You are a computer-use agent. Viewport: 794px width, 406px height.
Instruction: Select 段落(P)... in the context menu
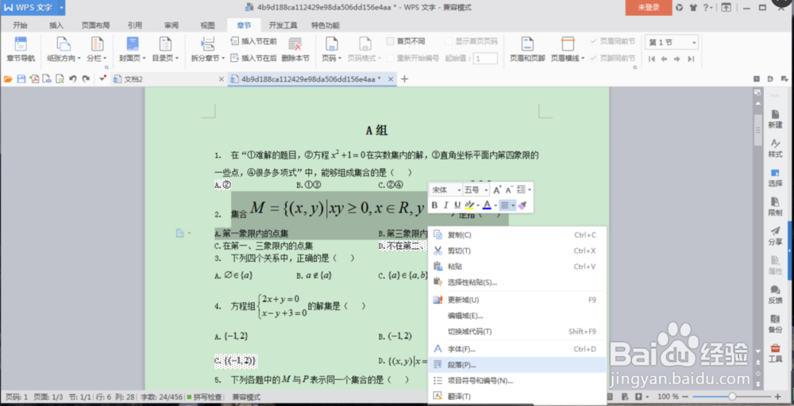(517, 365)
